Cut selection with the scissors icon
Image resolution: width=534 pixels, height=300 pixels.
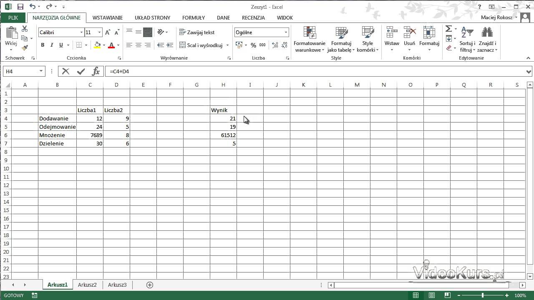(x=25, y=29)
